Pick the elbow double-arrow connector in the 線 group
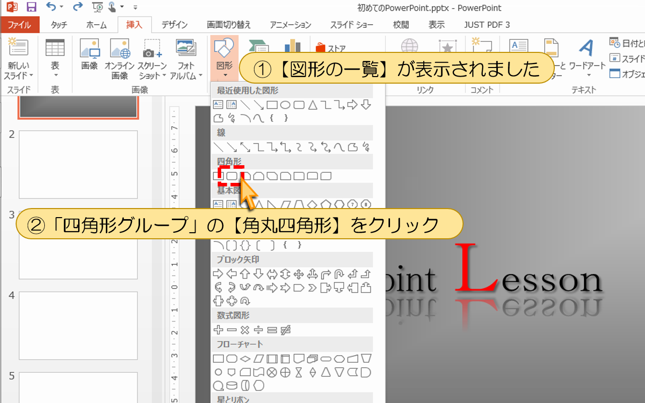The width and height of the screenshot is (645, 403). 285,147
